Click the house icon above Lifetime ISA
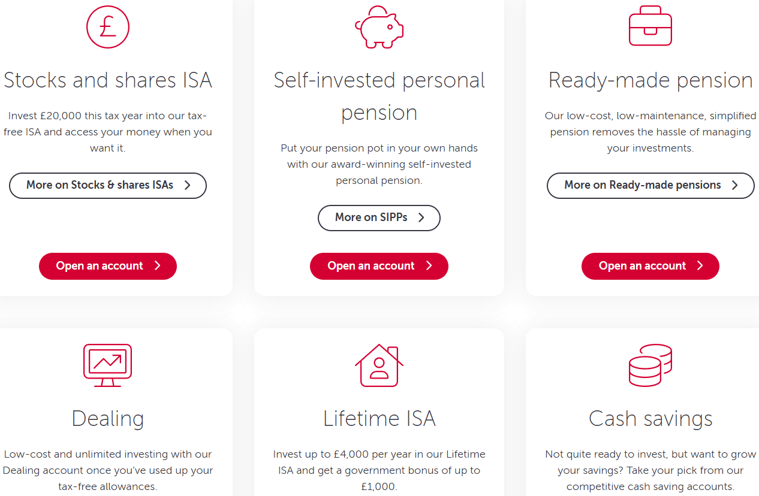759x496 pixels. 379,365
